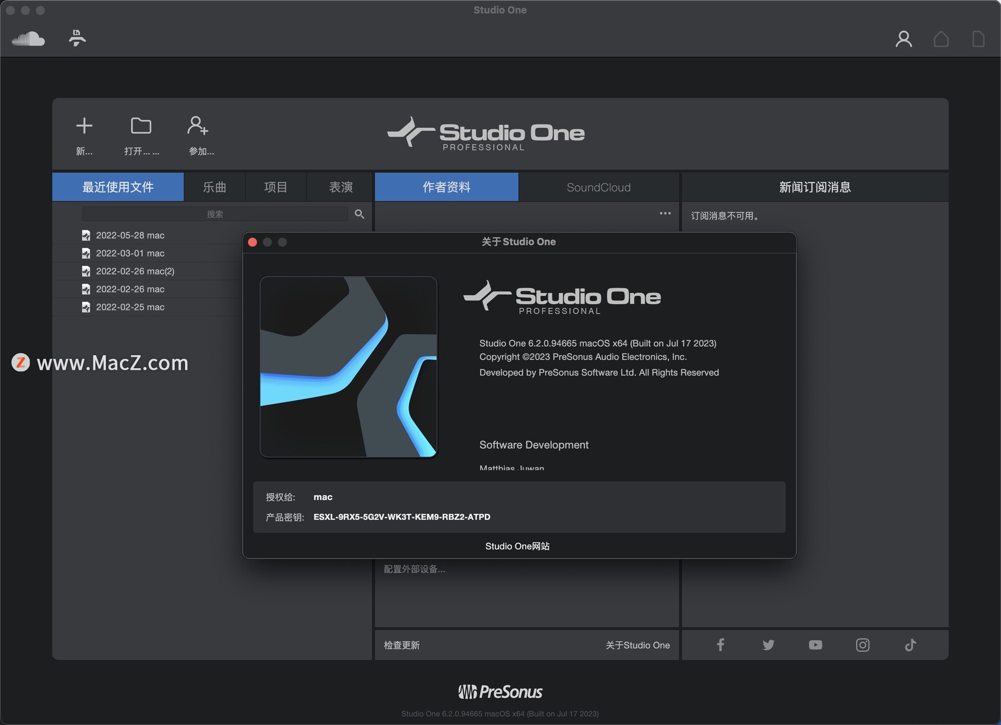The image size is (1001, 725).
Task: Open recent file 2022-02-25 mac
Action: tap(130, 307)
